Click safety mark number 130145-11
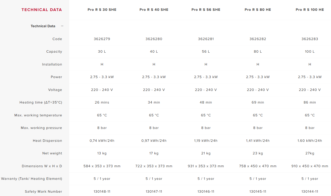Viewport: 331px width, 196px height. pyautogui.click(x=258, y=192)
